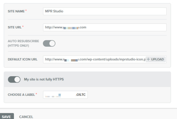This screenshot has width=177, height=119.
Task: Focus the Site URL text box
Action: click(x=105, y=27)
